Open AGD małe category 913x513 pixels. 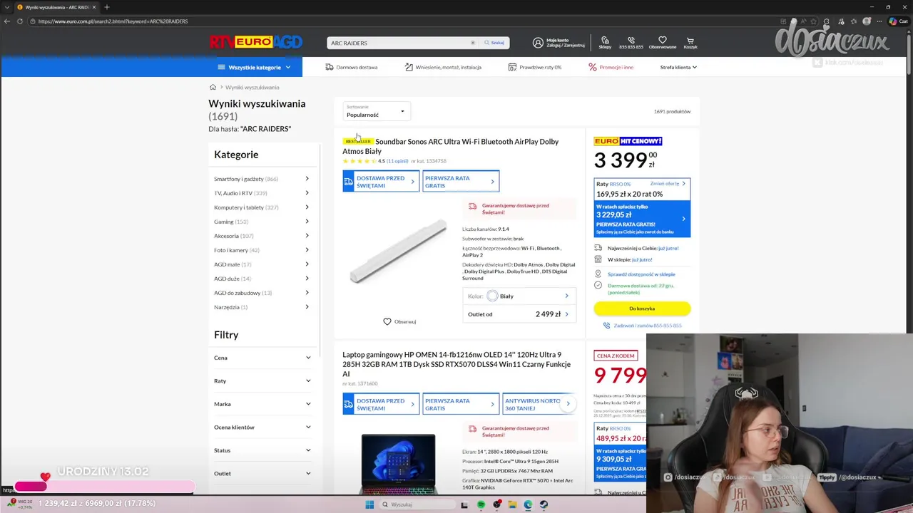point(262,264)
